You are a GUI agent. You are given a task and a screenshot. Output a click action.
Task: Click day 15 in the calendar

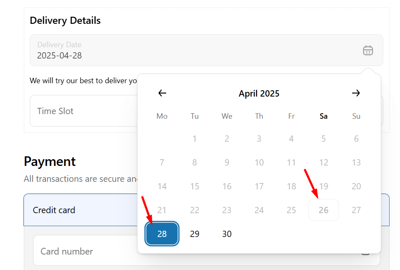coord(195,186)
